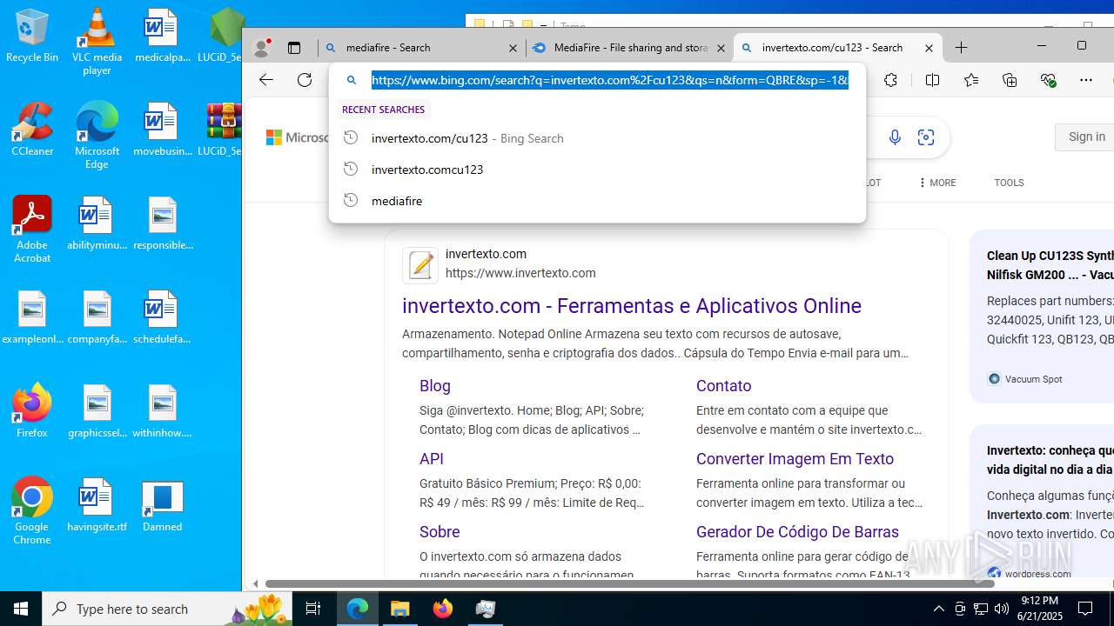Open the medicalpa... Word document
The image size is (1114, 626).
click(162, 37)
